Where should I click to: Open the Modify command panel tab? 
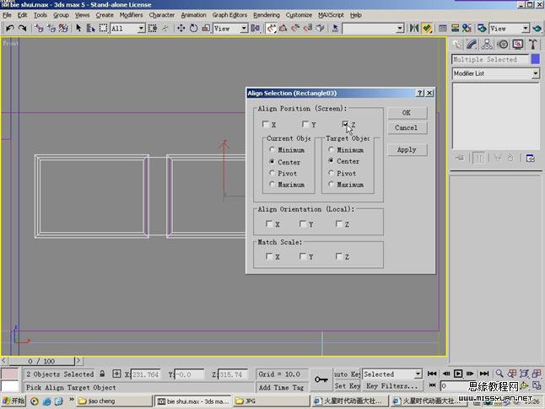[x=472, y=44]
